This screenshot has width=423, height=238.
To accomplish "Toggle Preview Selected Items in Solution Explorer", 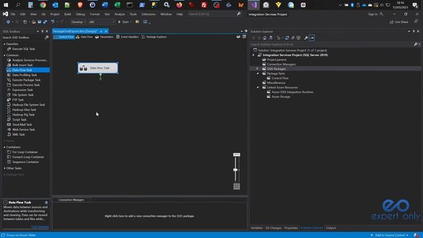I will [x=312, y=38].
